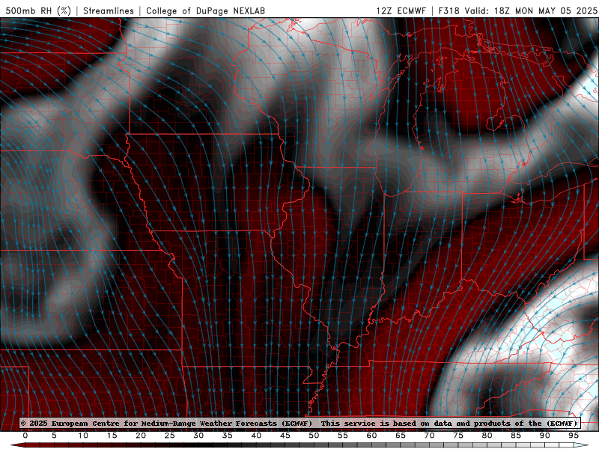Click the "50" value on the RH scale

tap(314, 436)
